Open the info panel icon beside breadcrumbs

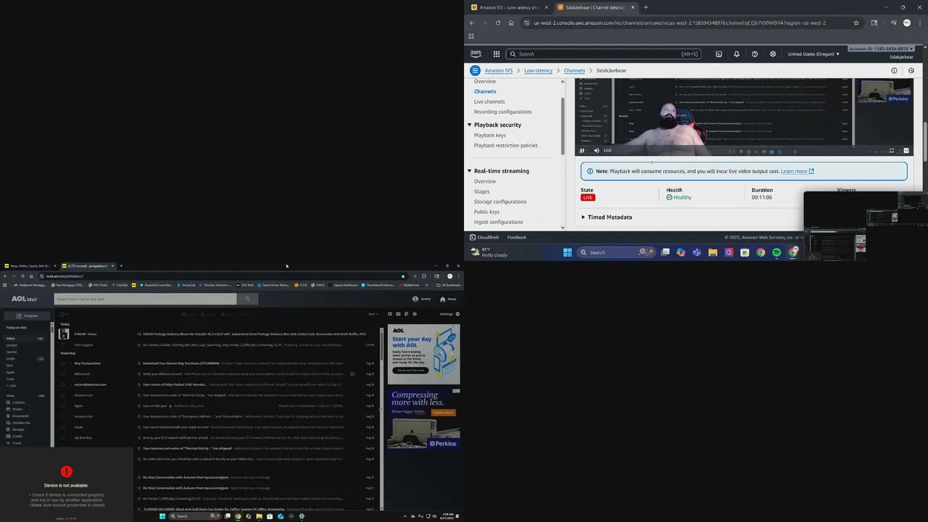(894, 70)
